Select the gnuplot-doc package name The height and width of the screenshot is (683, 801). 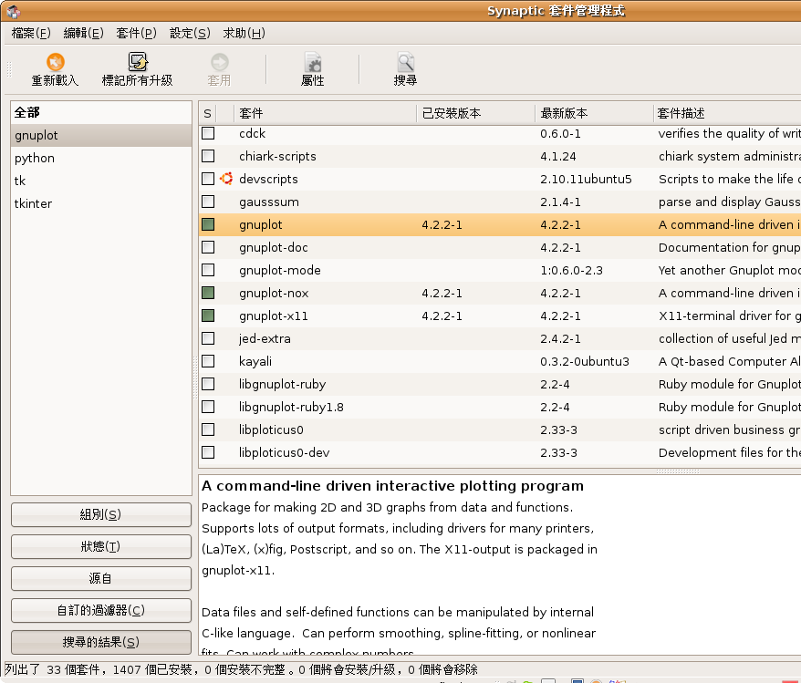coord(274,247)
